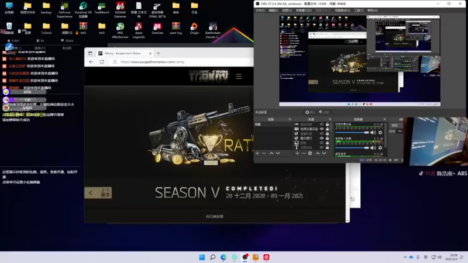The width and height of the screenshot is (468, 263).
Task: Move scene up with the up arrow in the Scenes panel
Action: pyautogui.click(x=271, y=153)
